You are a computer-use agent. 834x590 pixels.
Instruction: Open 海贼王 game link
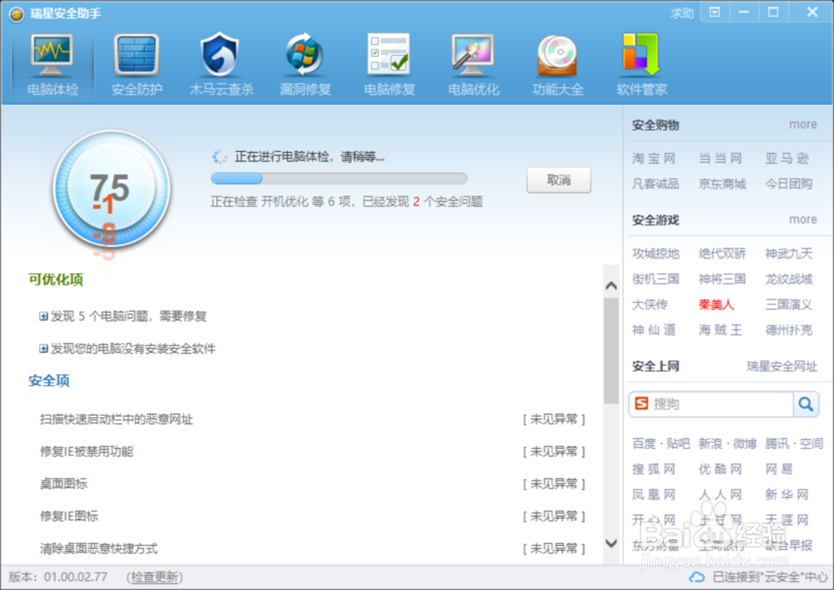pyautogui.click(x=721, y=330)
